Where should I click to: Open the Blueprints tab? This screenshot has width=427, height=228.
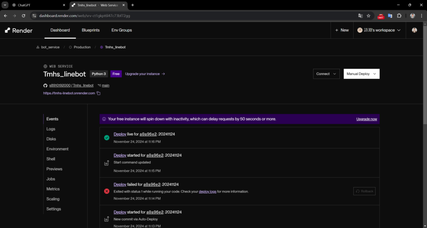click(x=90, y=30)
